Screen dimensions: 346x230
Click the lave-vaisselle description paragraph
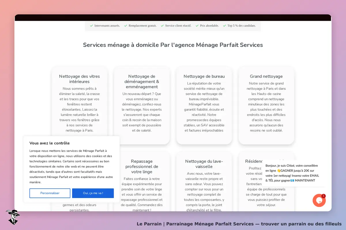point(204,192)
